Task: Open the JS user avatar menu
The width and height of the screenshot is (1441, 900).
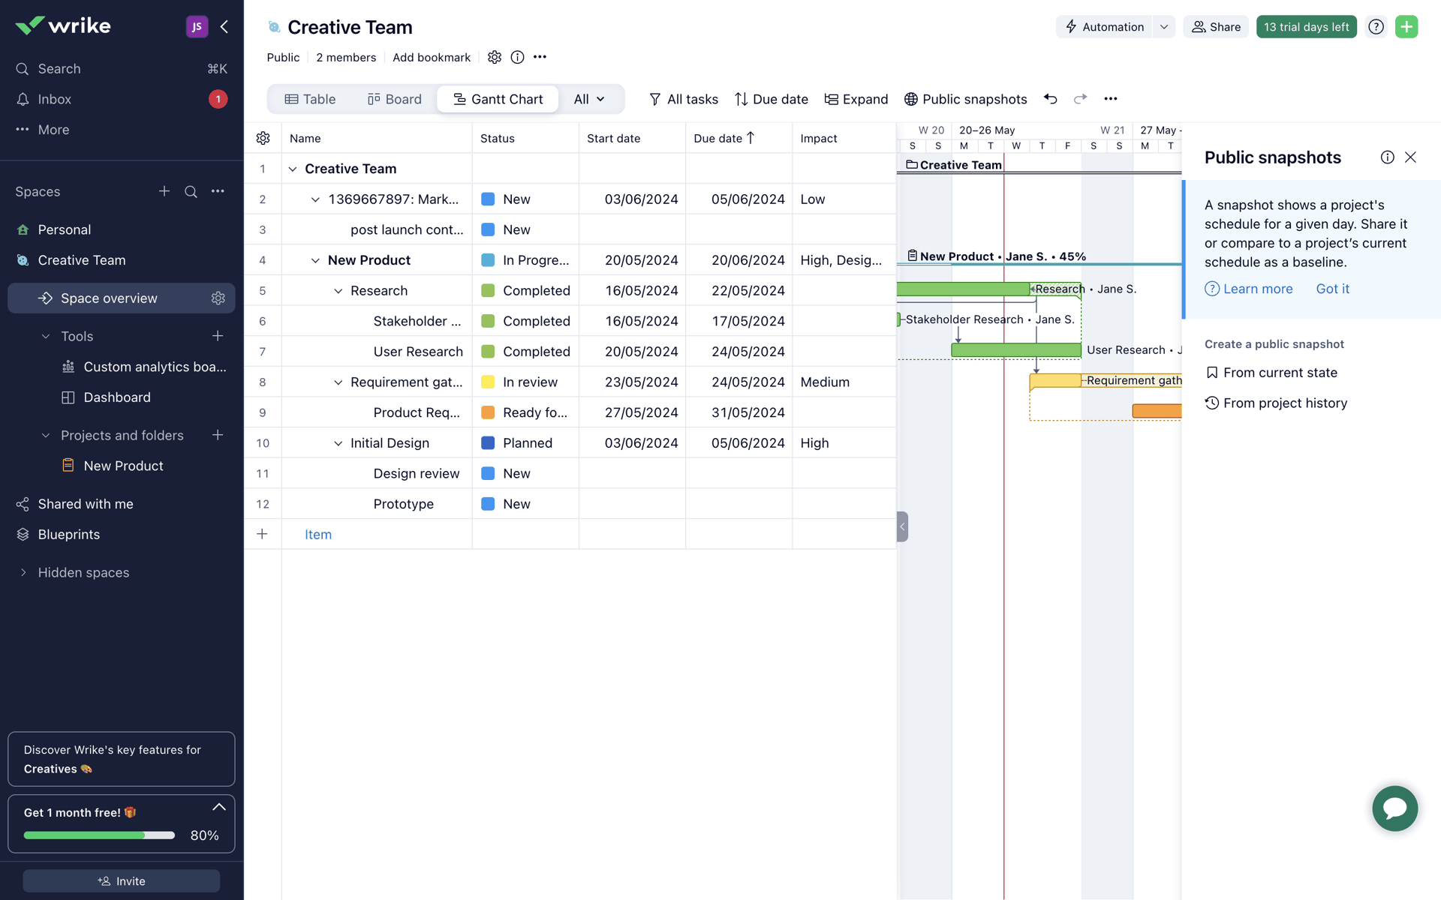Action: click(x=197, y=27)
